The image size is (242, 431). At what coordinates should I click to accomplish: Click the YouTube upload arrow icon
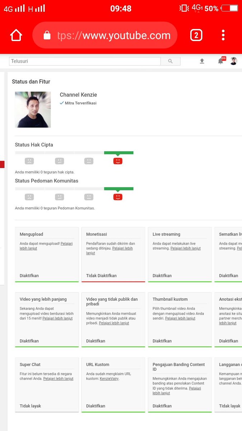202,61
